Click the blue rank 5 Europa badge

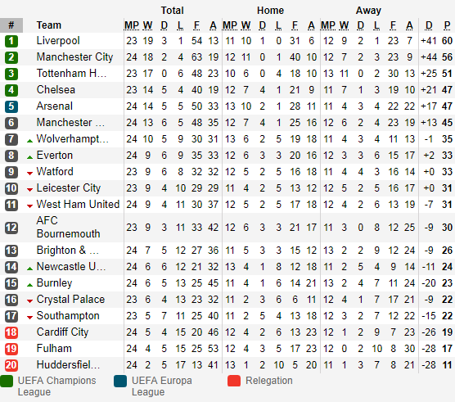(x=11, y=106)
